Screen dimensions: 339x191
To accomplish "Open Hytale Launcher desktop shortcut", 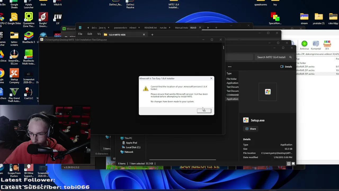I will 29,5.
